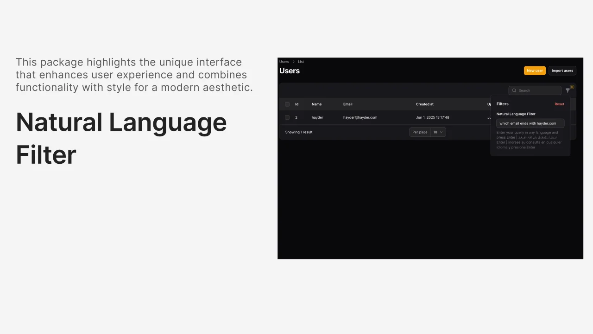Click the Id column header

pos(296,104)
